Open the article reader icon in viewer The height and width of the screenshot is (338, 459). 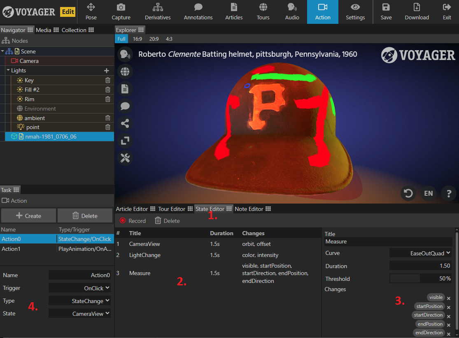[x=125, y=89]
